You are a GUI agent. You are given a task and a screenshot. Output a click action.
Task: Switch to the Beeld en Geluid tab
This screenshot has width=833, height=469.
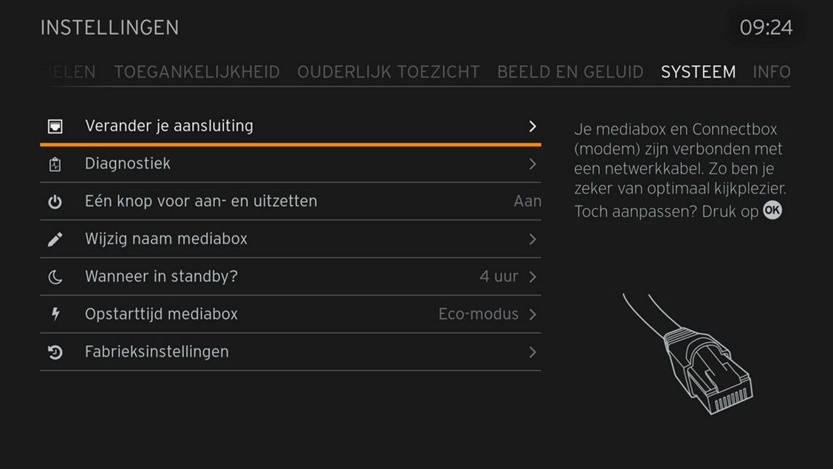coord(570,72)
